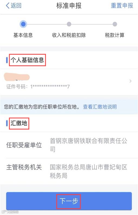Viewport: 138px width, 215px height.
Task: Open the 基本信息 step label
Action: pos(23,35)
